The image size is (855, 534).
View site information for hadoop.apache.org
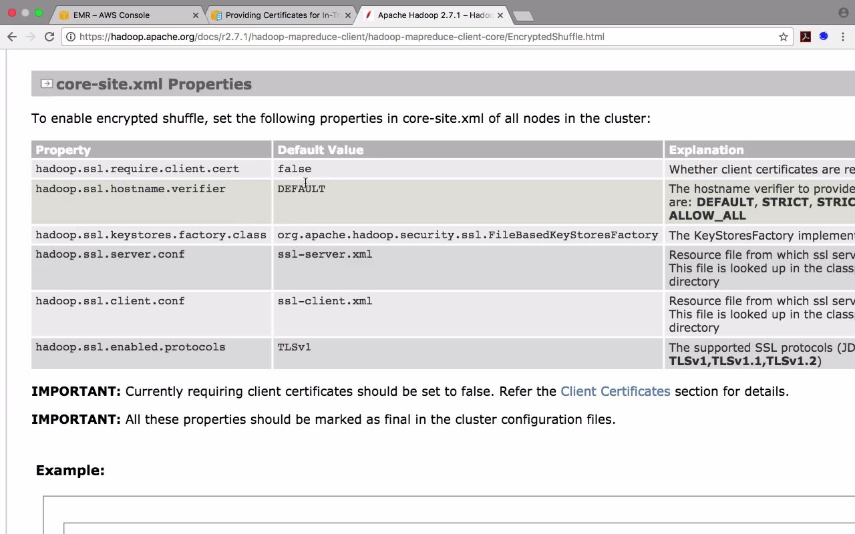(71, 37)
